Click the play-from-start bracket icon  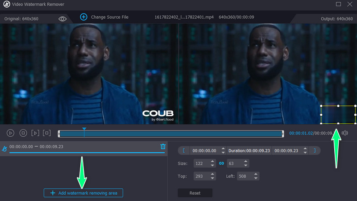pos(35,133)
